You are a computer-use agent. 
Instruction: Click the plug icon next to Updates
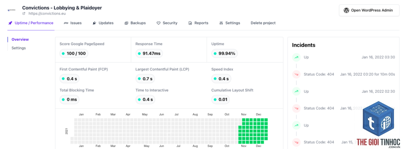[x=94, y=23]
